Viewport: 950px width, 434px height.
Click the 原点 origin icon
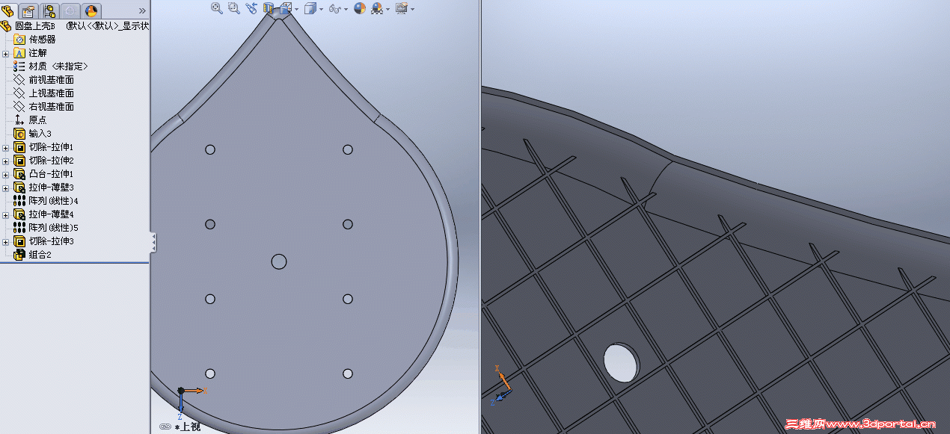point(19,120)
